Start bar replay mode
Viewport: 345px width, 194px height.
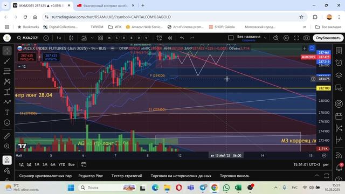coord(170,38)
